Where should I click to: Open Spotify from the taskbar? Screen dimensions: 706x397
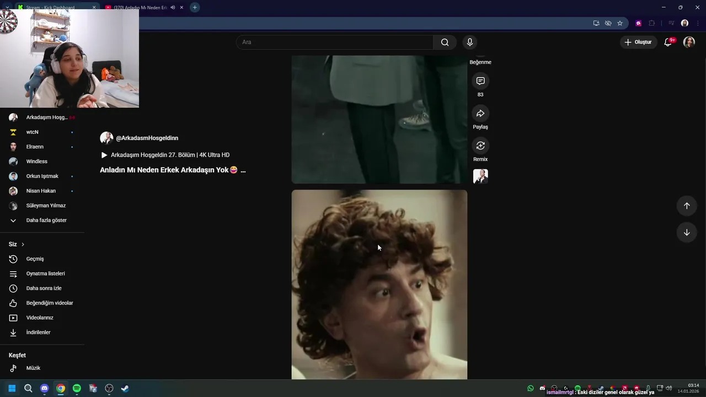(x=77, y=388)
